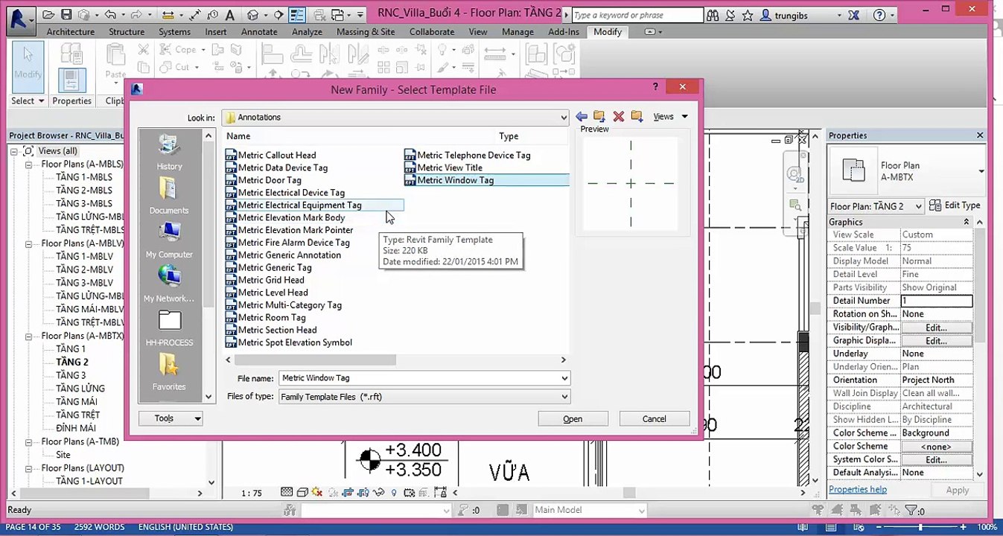Viewport: 1003px width, 536px height.
Task: Collapse Floor Plans (A-MBTX) tree node
Action: point(29,336)
